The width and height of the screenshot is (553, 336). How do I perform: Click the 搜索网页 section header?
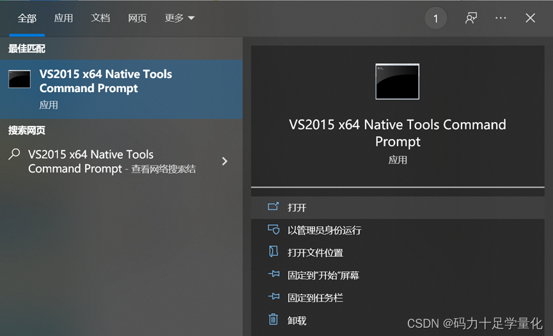[x=27, y=130]
